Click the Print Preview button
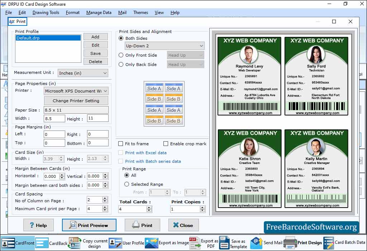 pos(89,225)
